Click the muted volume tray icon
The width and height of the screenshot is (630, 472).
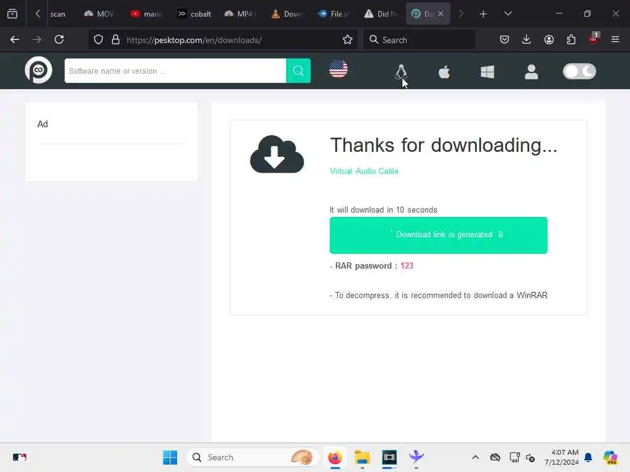tap(530, 457)
